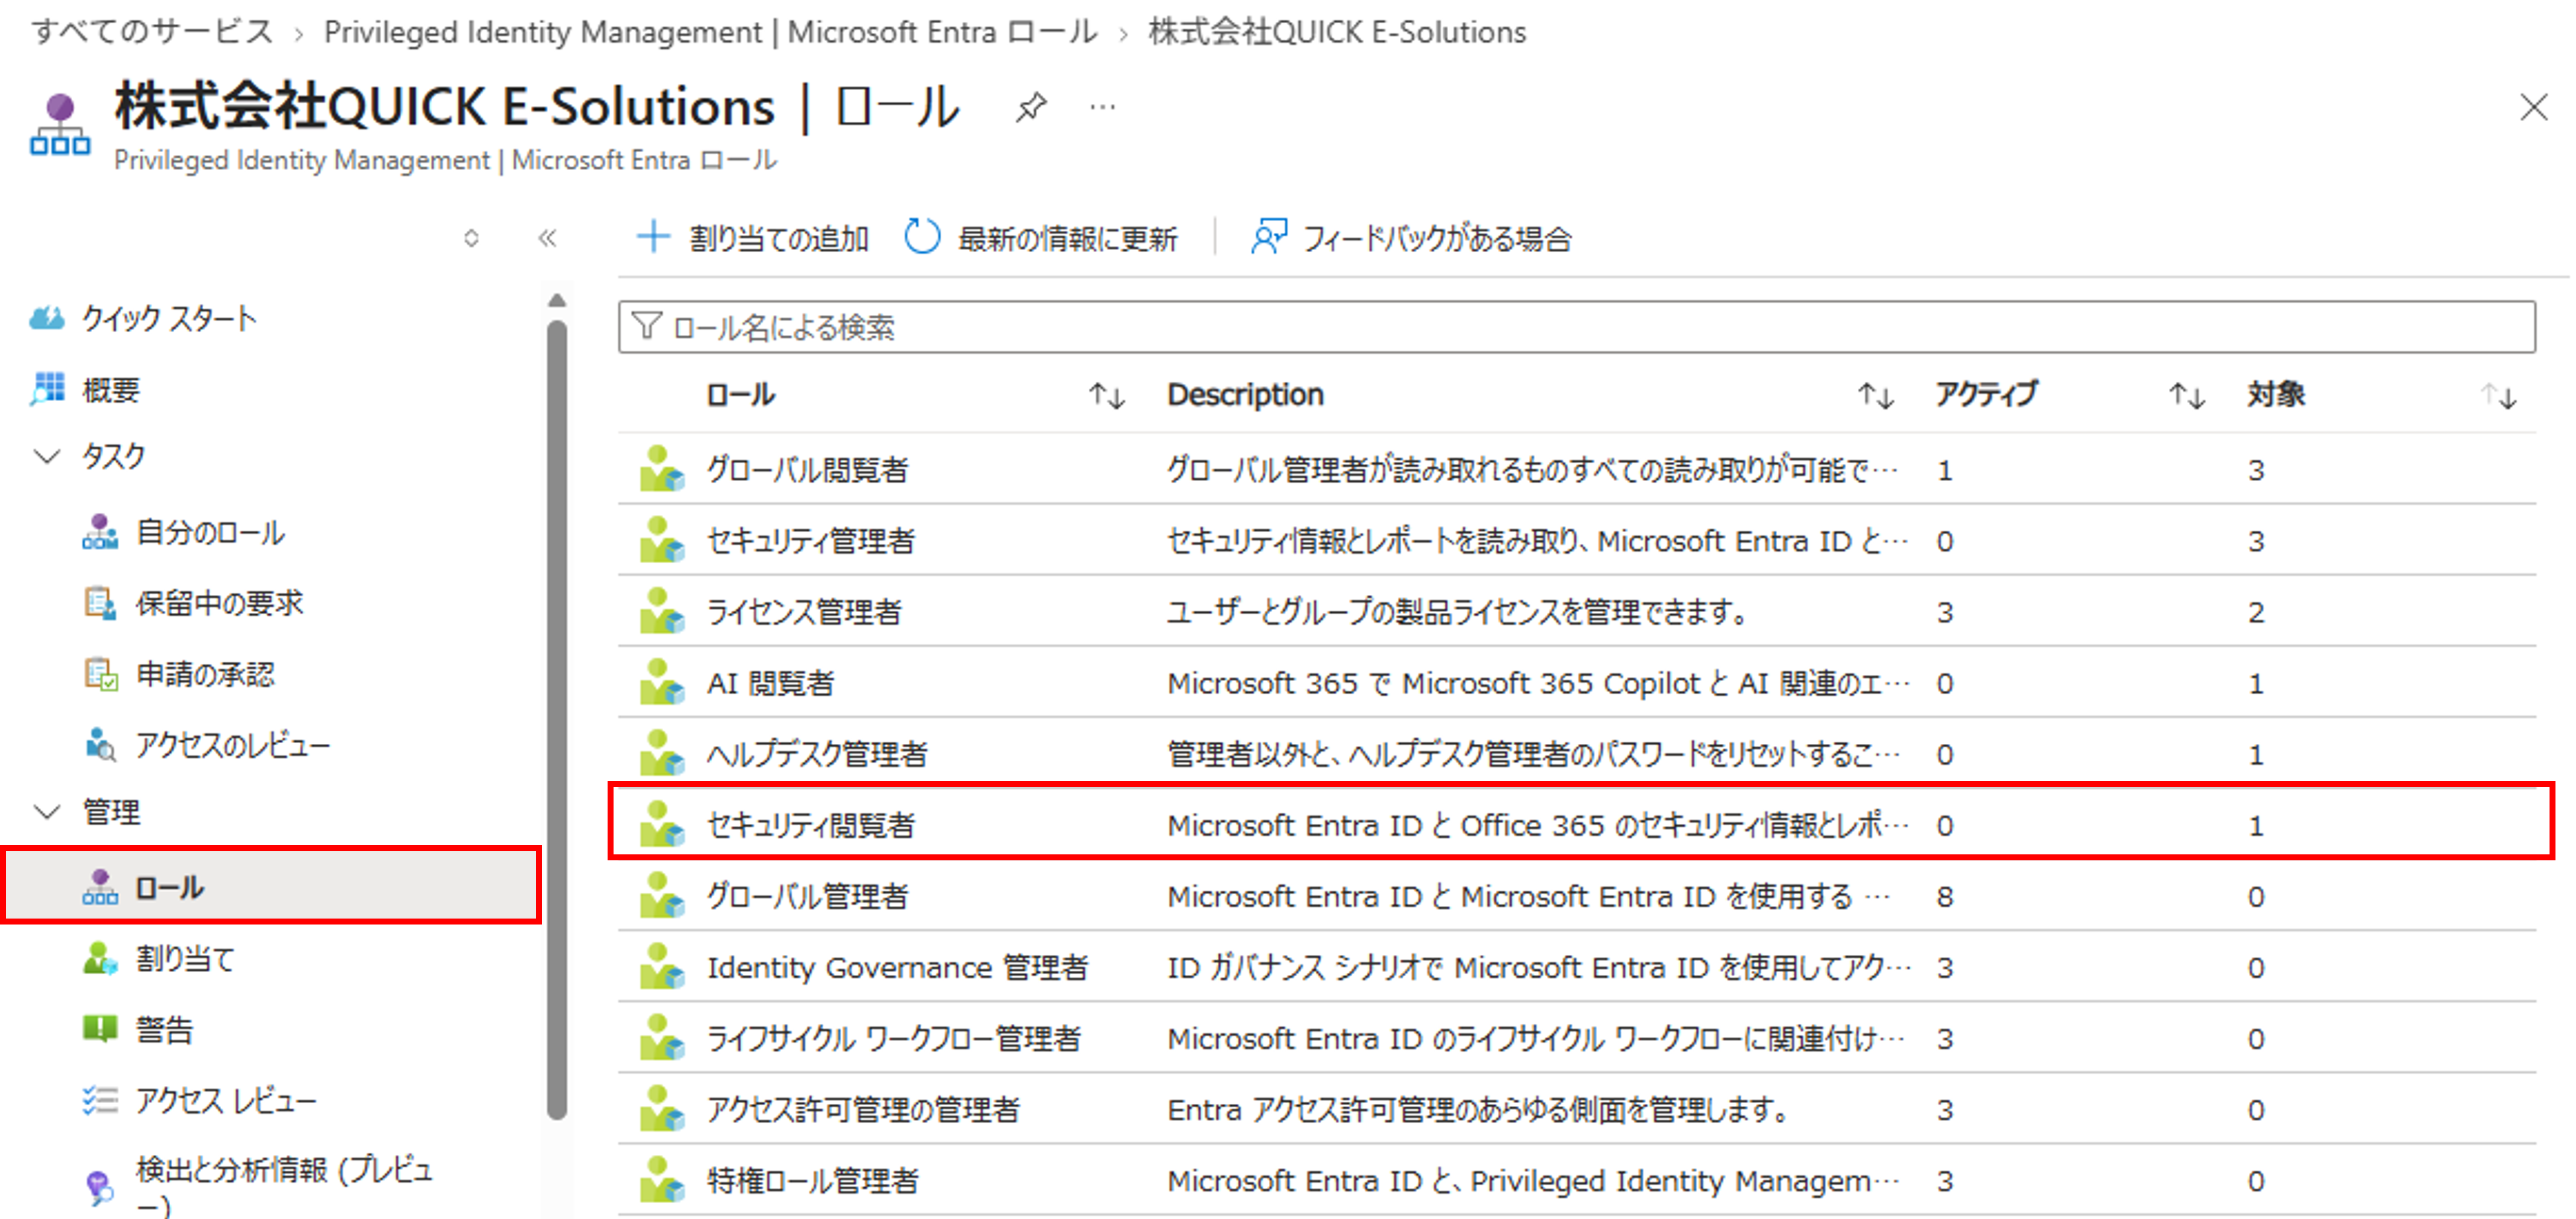Click the plus icon for 割り当ての追加
Viewport: 2576px width, 1219px height.
[x=653, y=237]
